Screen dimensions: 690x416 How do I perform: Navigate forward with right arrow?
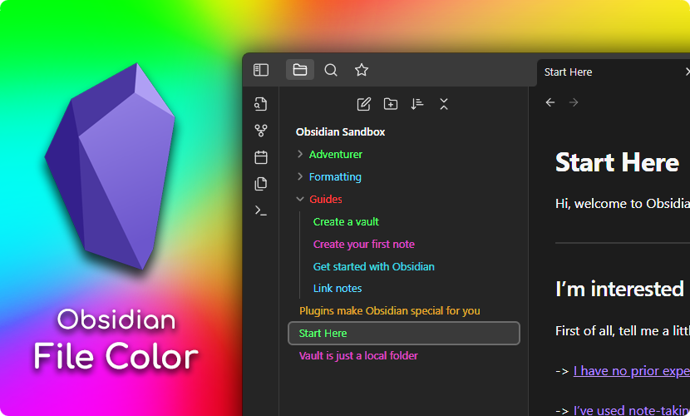coord(574,102)
